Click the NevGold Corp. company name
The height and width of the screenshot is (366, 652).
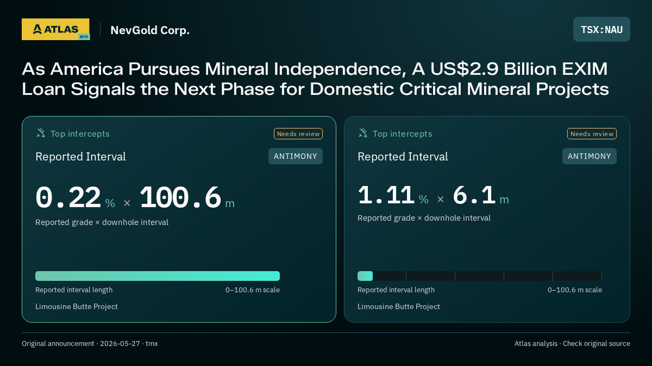[150, 30]
